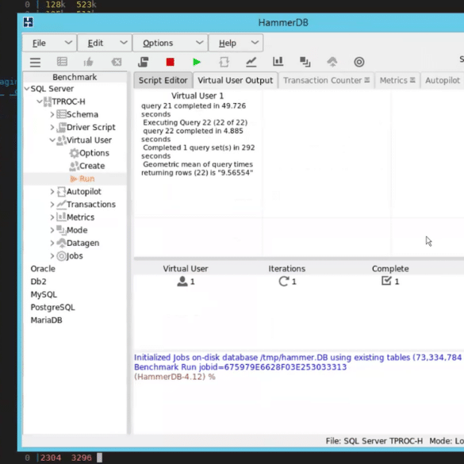Click the Complete column header
This screenshot has width=464, height=464.
tap(390, 269)
